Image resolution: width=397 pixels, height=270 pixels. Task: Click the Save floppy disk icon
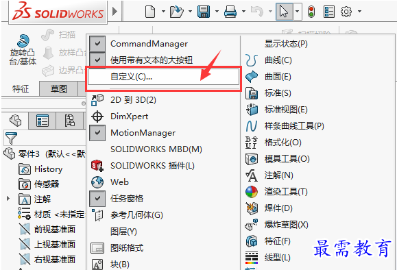[204, 12]
